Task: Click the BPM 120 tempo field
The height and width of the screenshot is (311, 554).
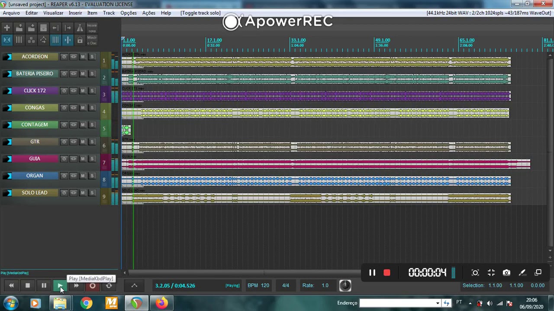Action: point(258,286)
